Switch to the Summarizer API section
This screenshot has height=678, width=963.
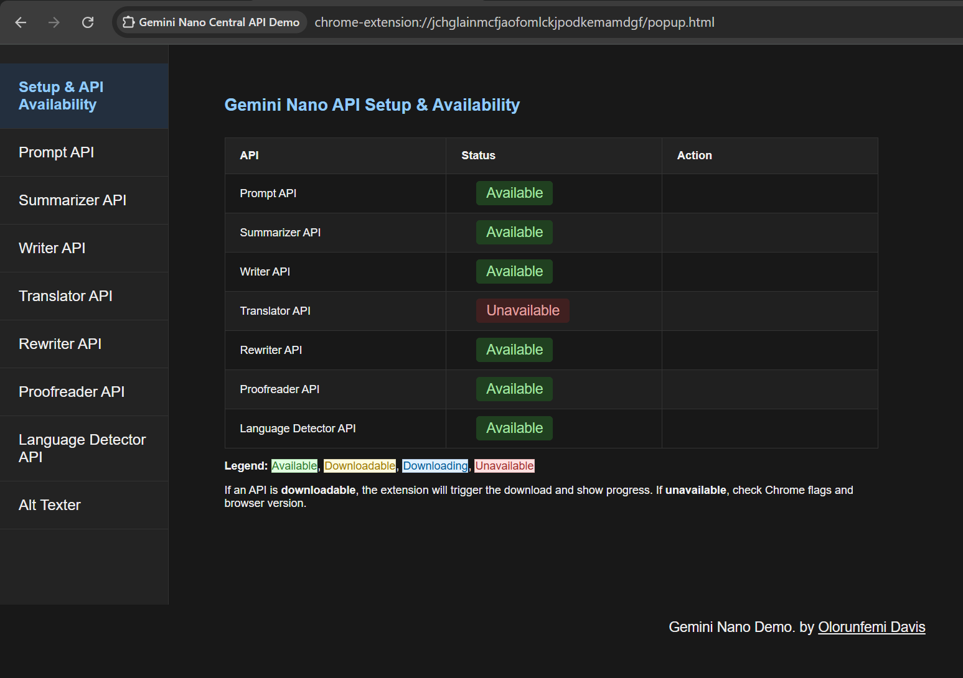pyautogui.click(x=72, y=200)
